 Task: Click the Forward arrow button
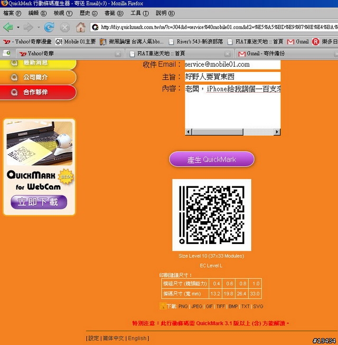click(28, 28)
